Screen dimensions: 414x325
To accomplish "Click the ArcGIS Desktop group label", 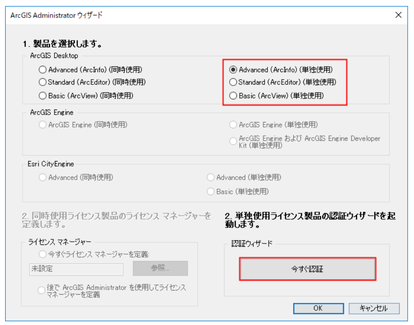I will click(x=54, y=56).
